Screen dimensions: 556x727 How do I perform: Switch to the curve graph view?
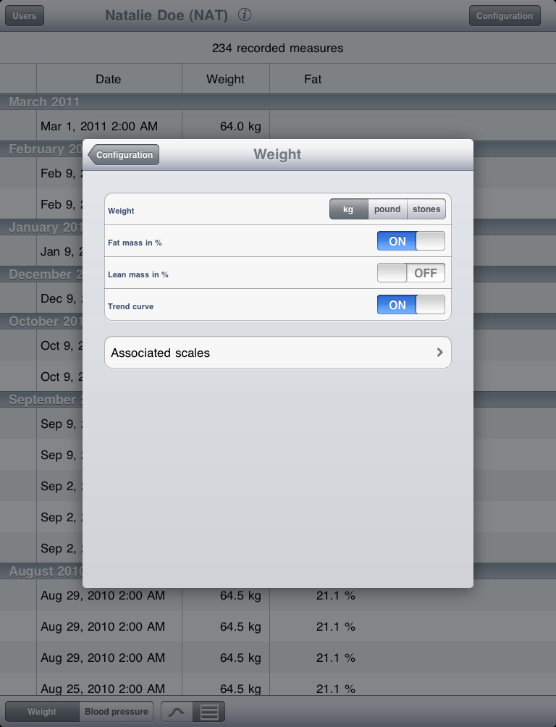point(177,711)
